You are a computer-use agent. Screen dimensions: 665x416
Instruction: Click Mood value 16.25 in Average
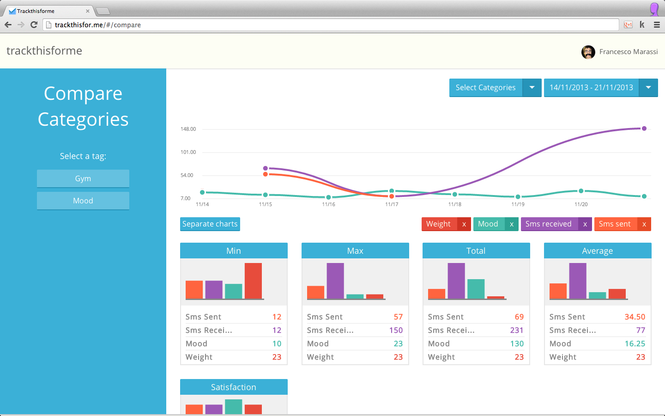click(x=635, y=343)
